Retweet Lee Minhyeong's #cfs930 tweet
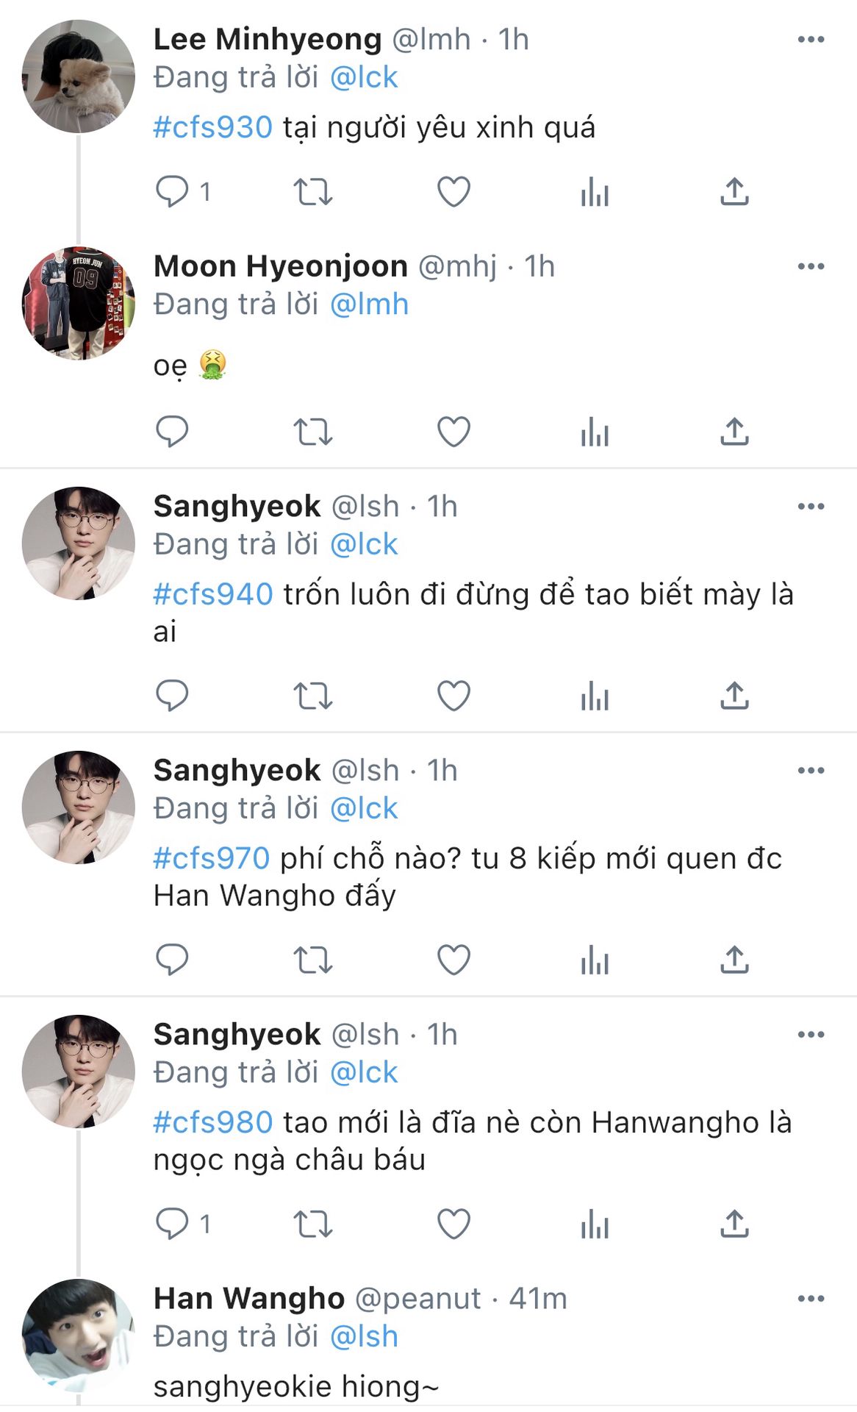This screenshot has height=1412, width=857. point(313,192)
